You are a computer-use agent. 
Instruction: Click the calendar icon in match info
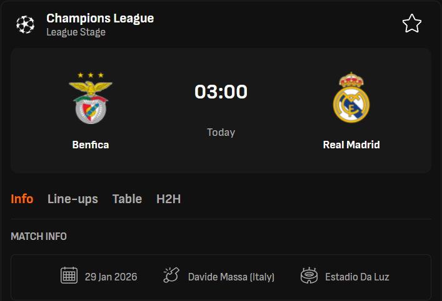click(69, 275)
